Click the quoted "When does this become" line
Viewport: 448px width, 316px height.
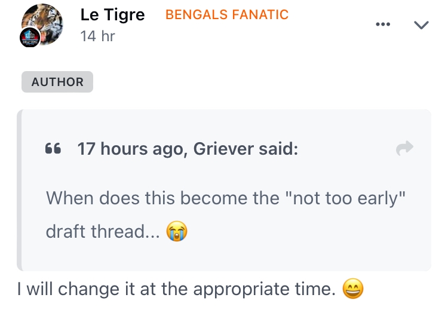(161, 198)
